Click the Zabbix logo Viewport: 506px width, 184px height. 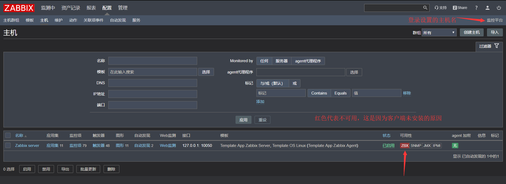tap(19, 8)
